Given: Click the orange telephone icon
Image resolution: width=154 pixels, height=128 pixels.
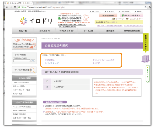Looking at the screenshot, I should [86, 18].
